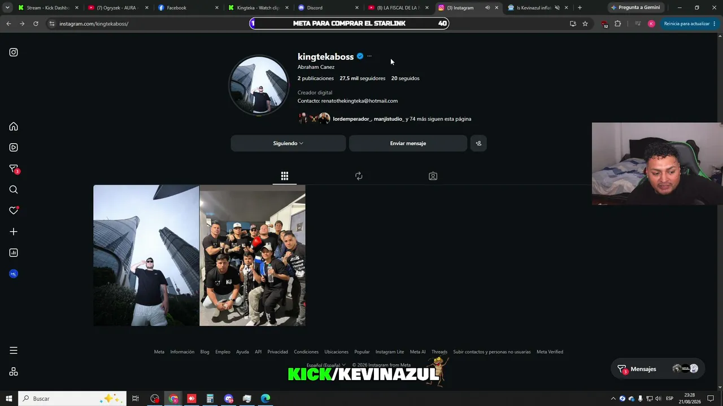Open the dashboard chart icon in sidebar
Image resolution: width=723 pixels, height=406 pixels.
(x=14, y=253)
